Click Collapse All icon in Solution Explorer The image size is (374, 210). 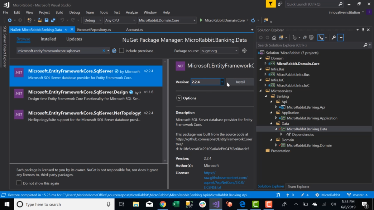click(x=304, y=38)
